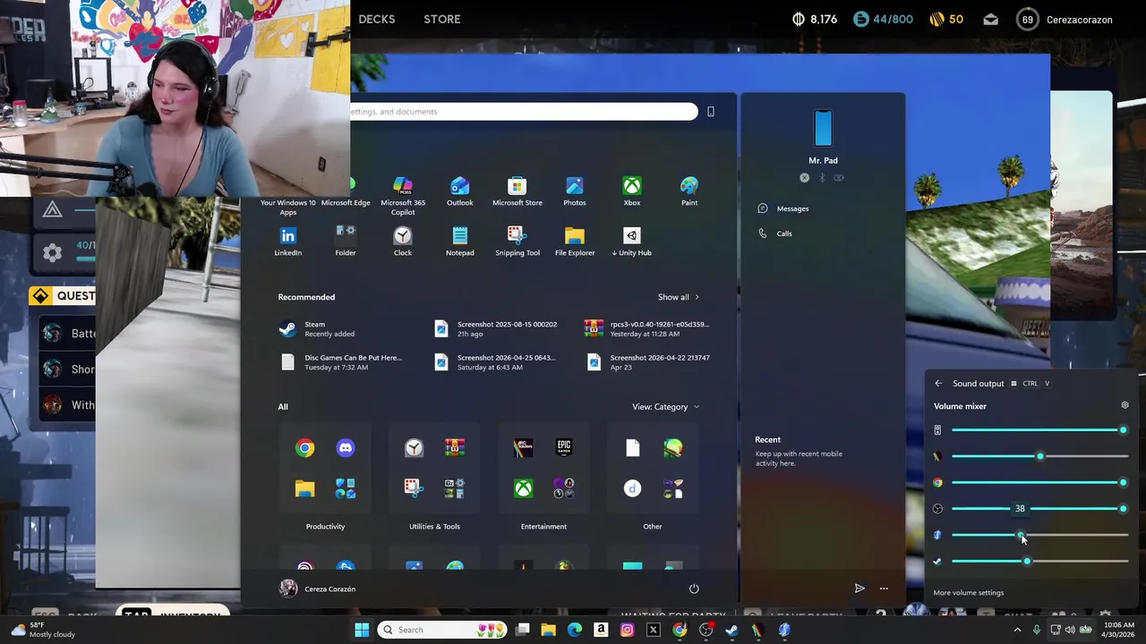
Task: Open the weather widget showing 58°F
Action: (x=43, y=630)
